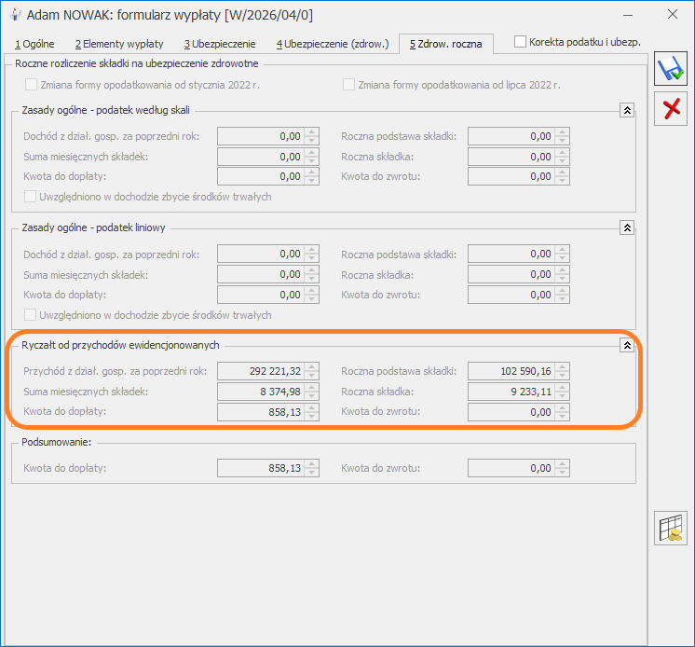Click the ryczałt Roczna podstawa składki field
Screen dimensions: 695x647
coord(511,371)
